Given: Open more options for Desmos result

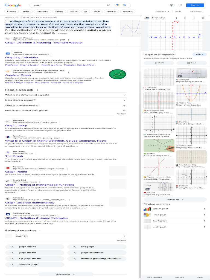Looking at the screenshot, I should tap(52, 54).
